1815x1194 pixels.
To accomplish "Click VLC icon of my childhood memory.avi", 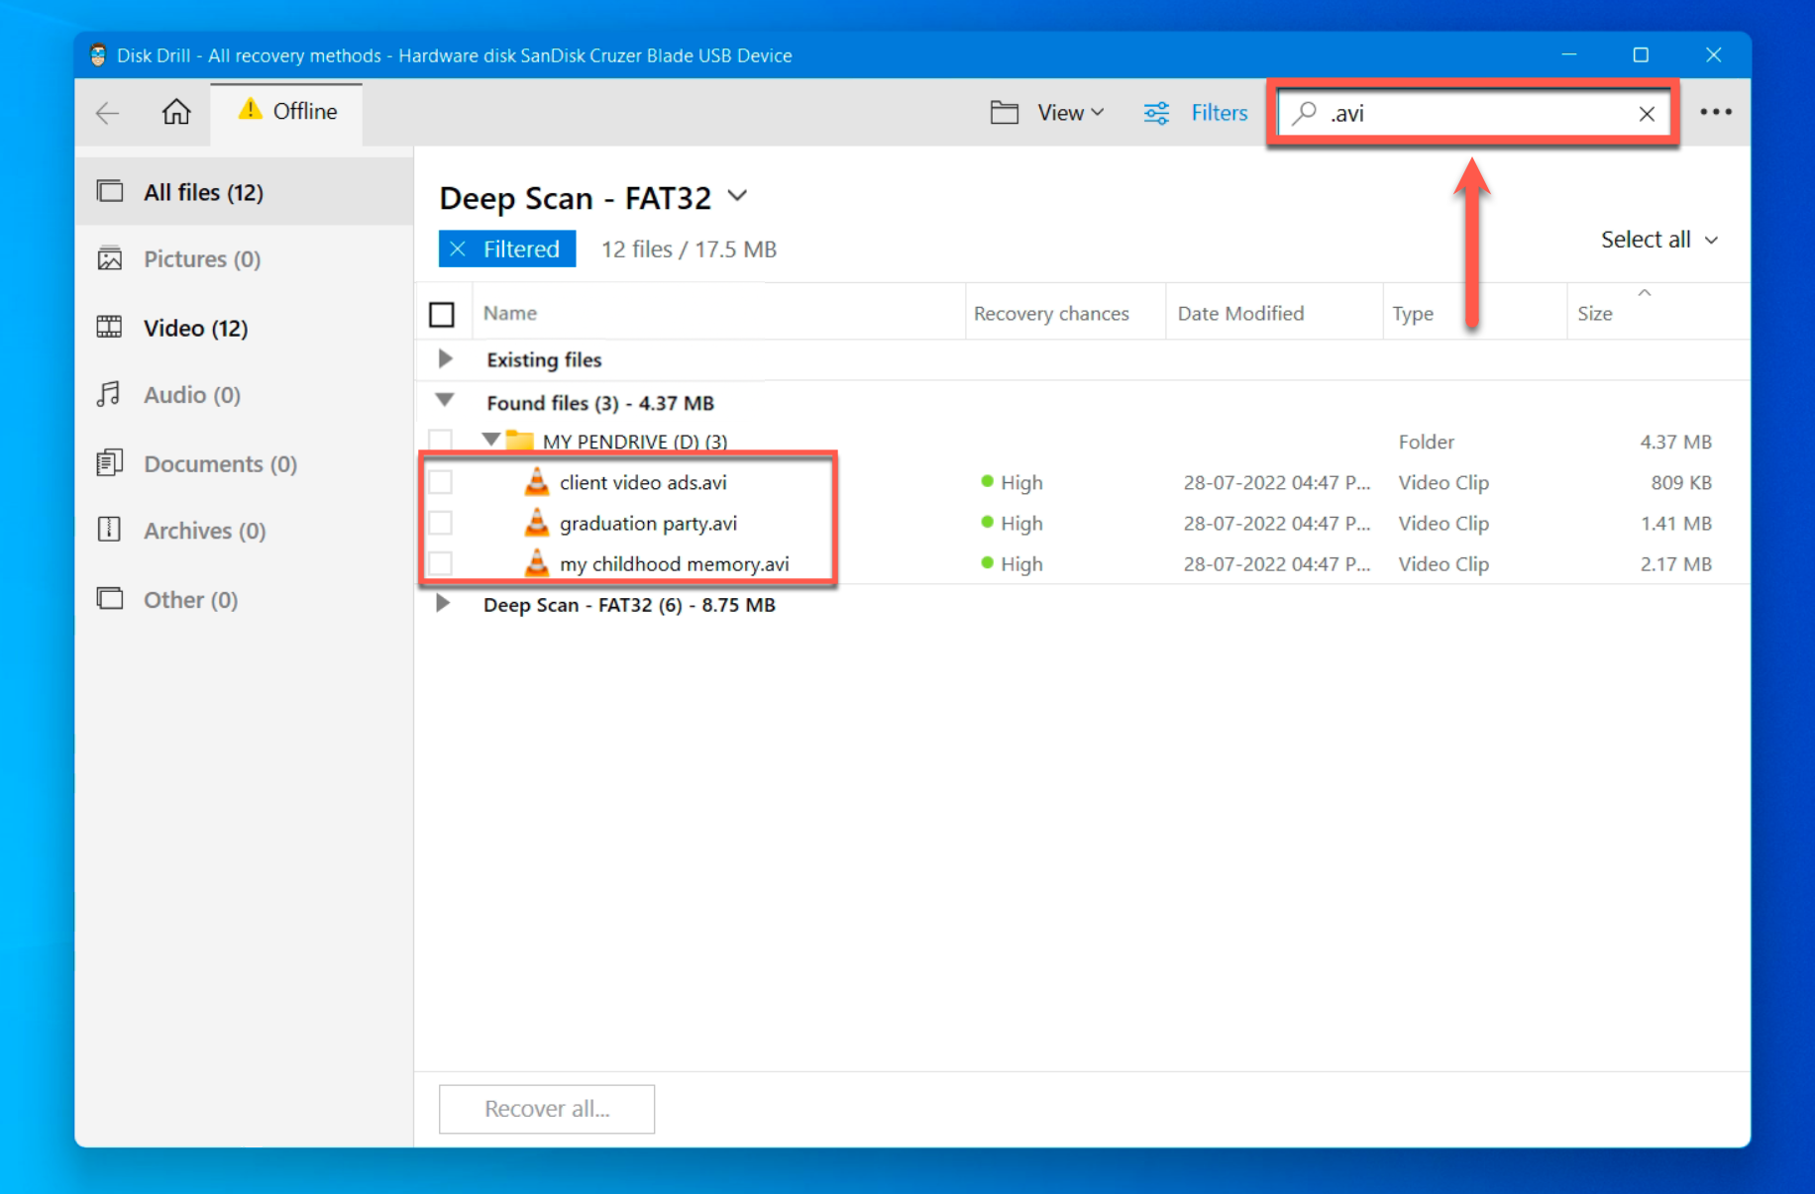I will 536,562.
